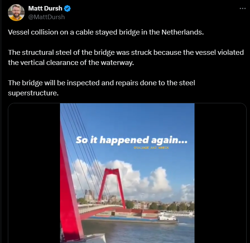Open the @MattDursh handle link
The image size is (250, 243).
coord(46,17)
